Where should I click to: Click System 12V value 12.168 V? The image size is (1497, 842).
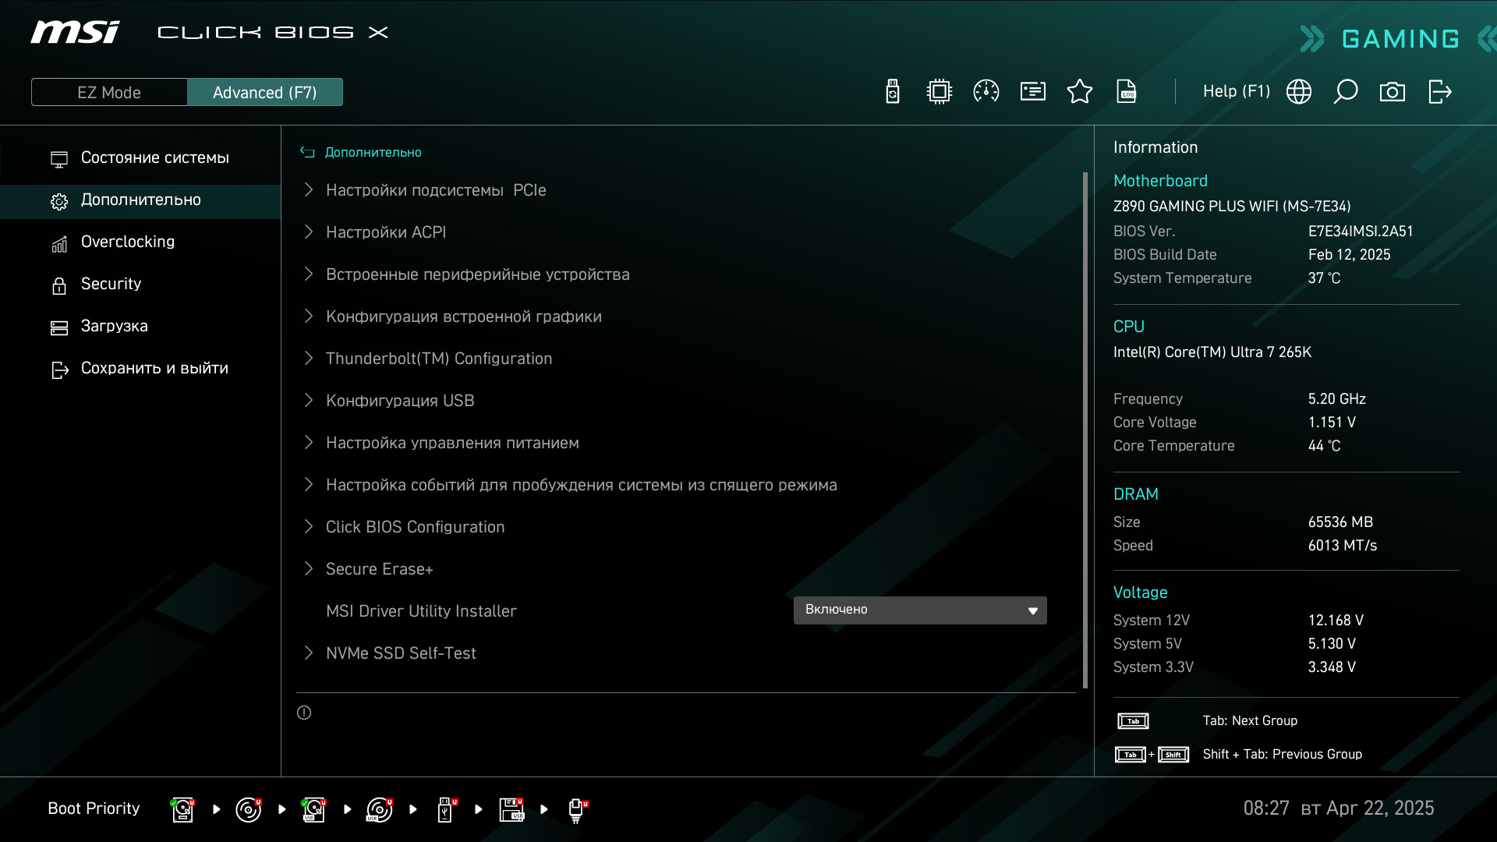tap(1336, 621)
